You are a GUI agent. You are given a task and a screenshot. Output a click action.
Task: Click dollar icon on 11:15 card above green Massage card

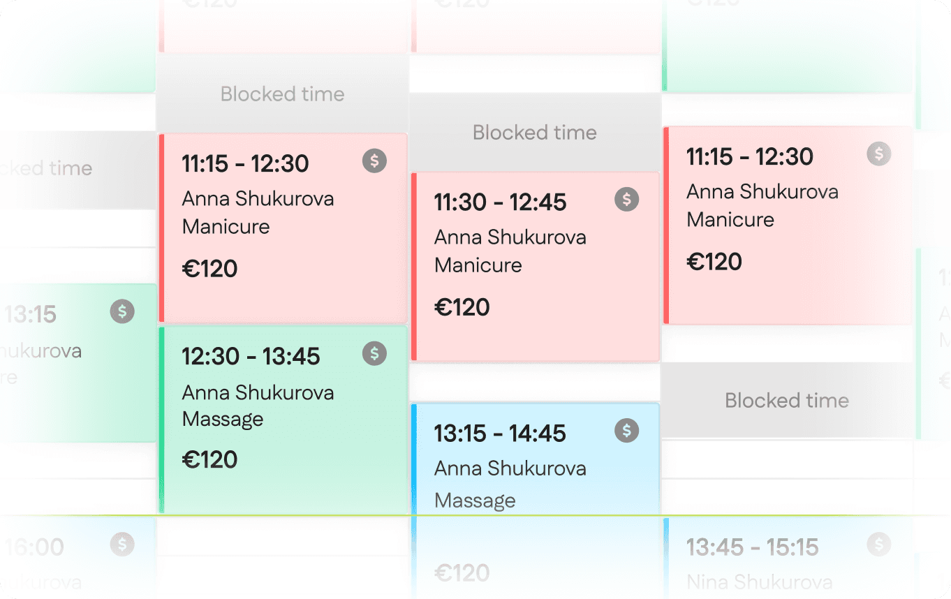(x=374, y=161)
